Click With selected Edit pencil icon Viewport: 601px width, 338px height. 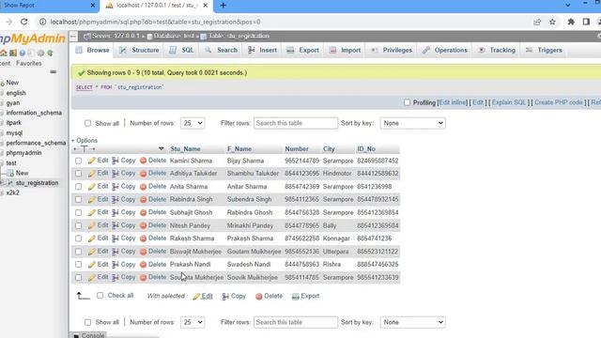(x=196, y=297)
